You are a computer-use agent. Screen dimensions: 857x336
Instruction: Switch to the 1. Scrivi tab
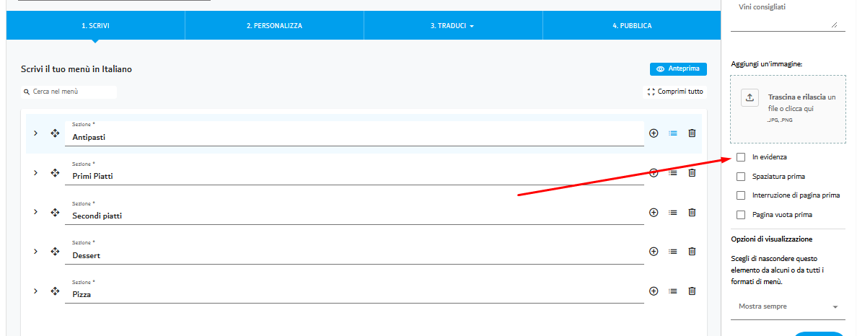96,25
